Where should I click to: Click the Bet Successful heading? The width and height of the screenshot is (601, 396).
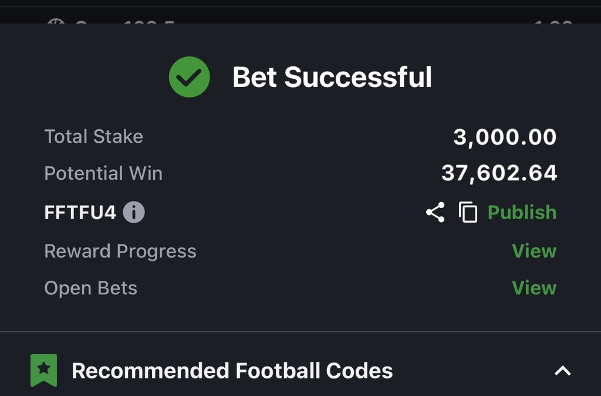click(332, 78)
